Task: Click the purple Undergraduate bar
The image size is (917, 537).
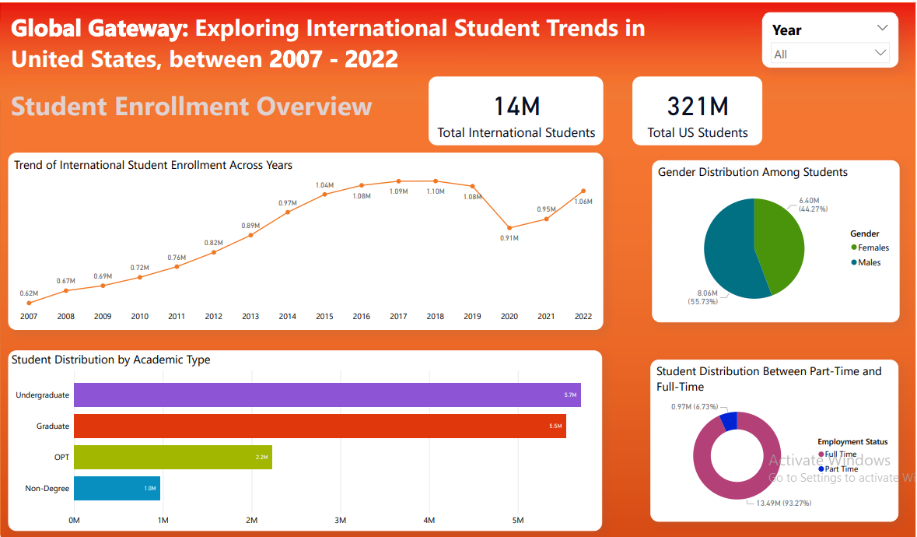Action: click(327, 395)
